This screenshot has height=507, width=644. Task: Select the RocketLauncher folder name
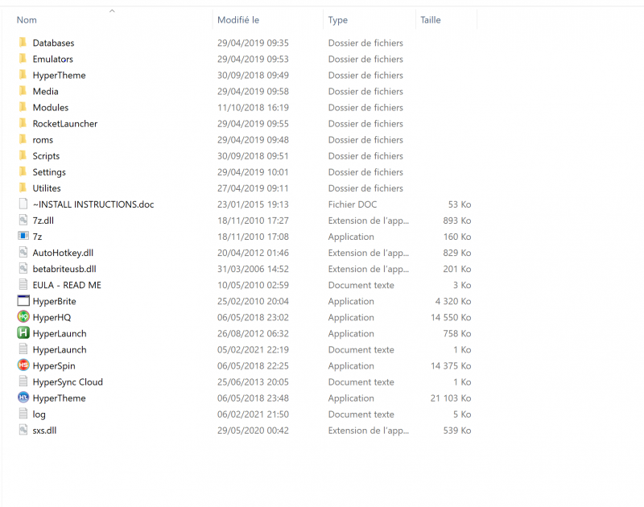pyautogui.click(x=65, y=124)
